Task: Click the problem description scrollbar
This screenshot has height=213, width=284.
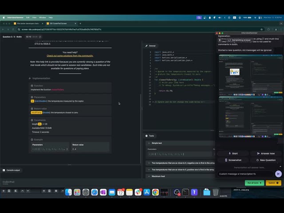Action: [x=141, y=129]
